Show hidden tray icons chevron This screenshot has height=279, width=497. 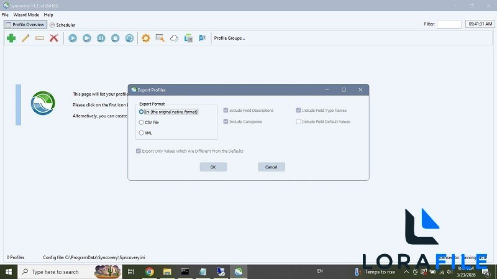tap(406, 272)
